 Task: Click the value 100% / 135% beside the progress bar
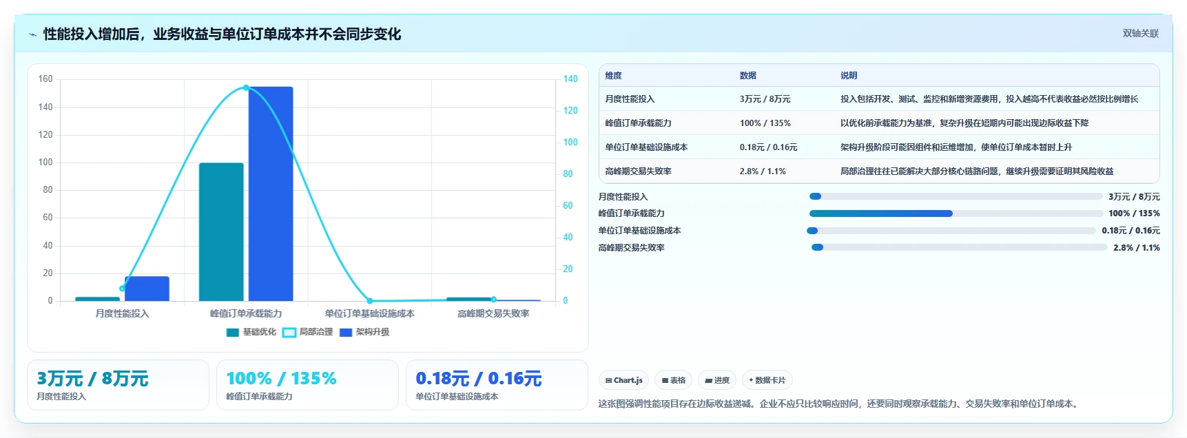(1134, 213)
